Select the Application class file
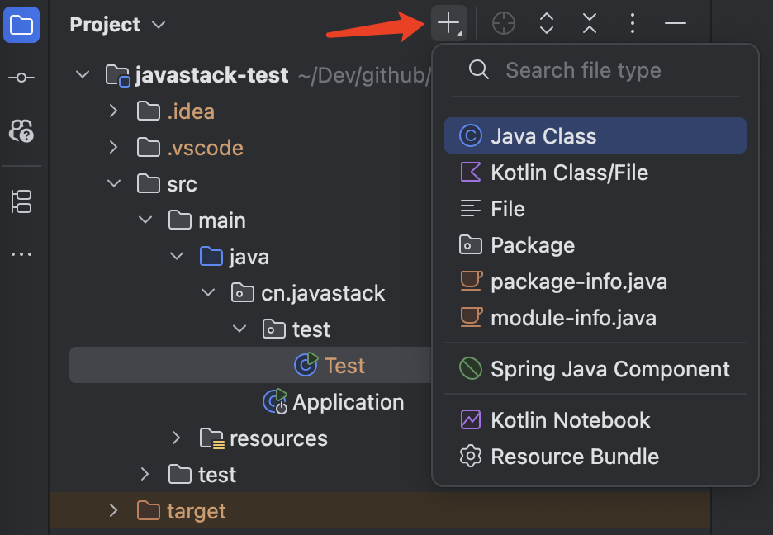 coord(348,402)
